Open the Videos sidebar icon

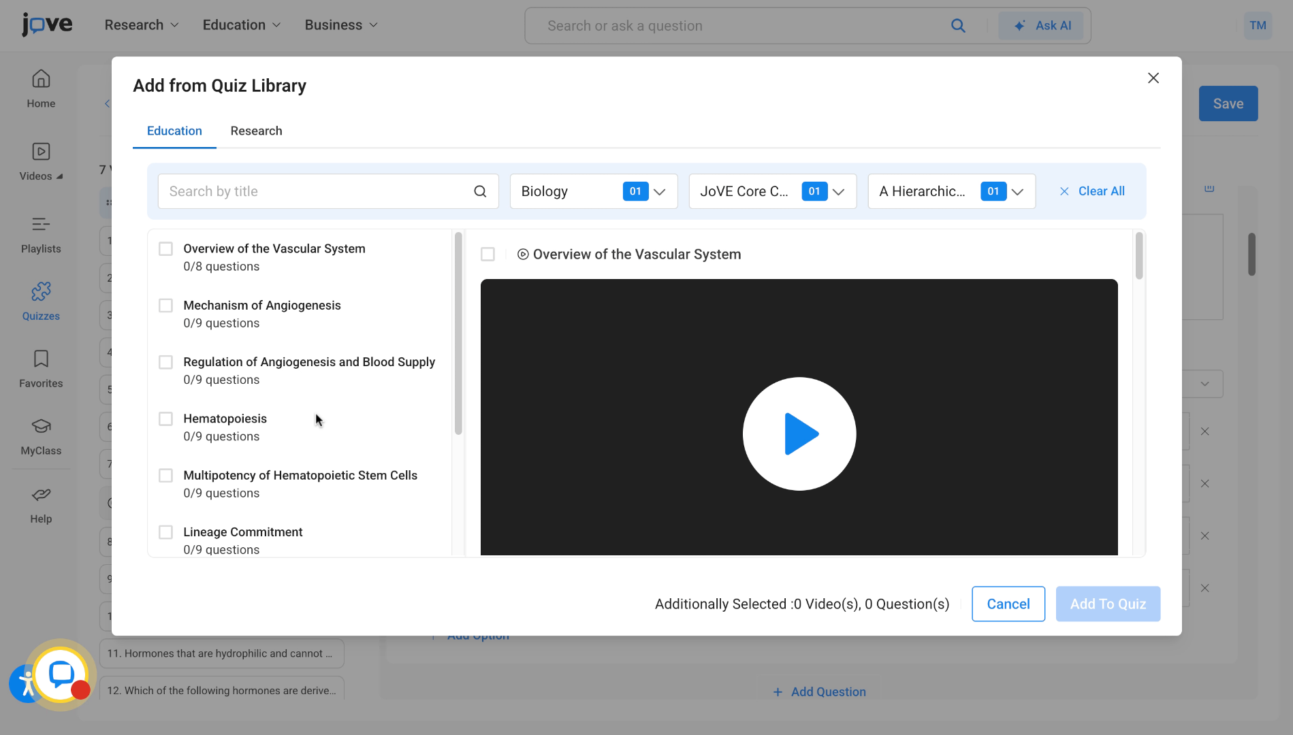pos(41,152)
